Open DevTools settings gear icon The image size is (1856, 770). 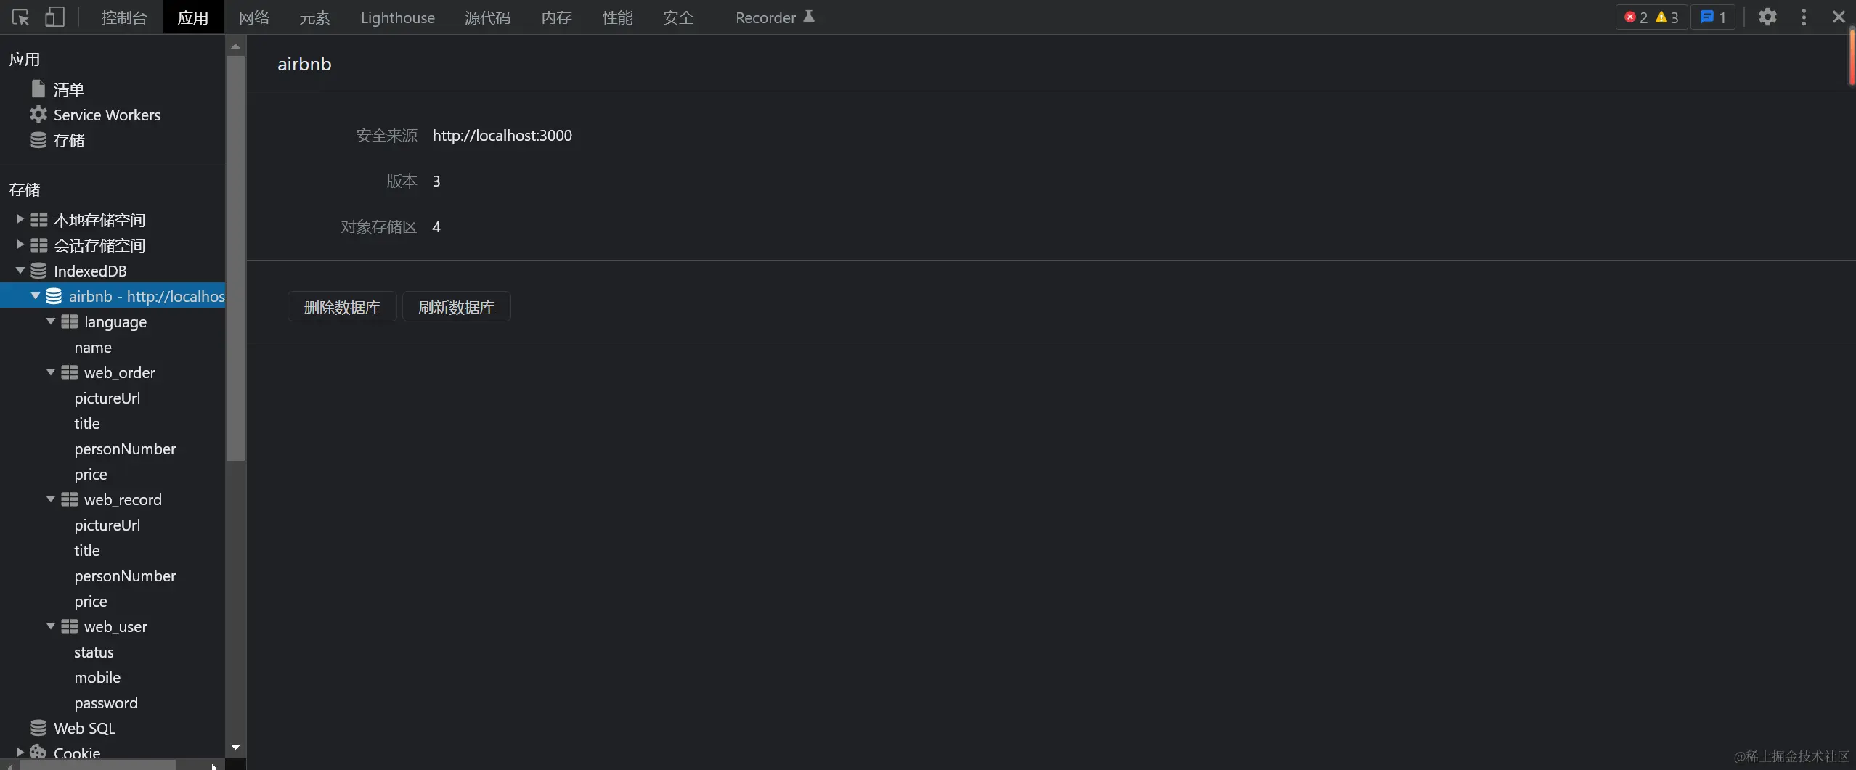click(1767, 17)
